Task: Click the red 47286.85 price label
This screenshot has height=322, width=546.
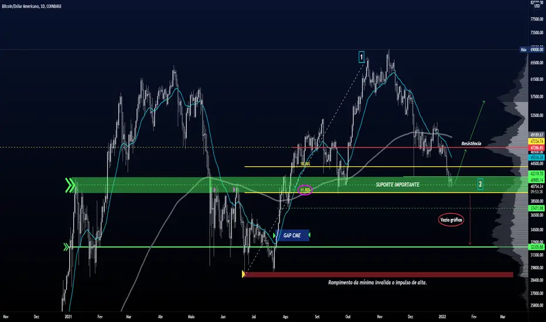Action: [537, 148]
